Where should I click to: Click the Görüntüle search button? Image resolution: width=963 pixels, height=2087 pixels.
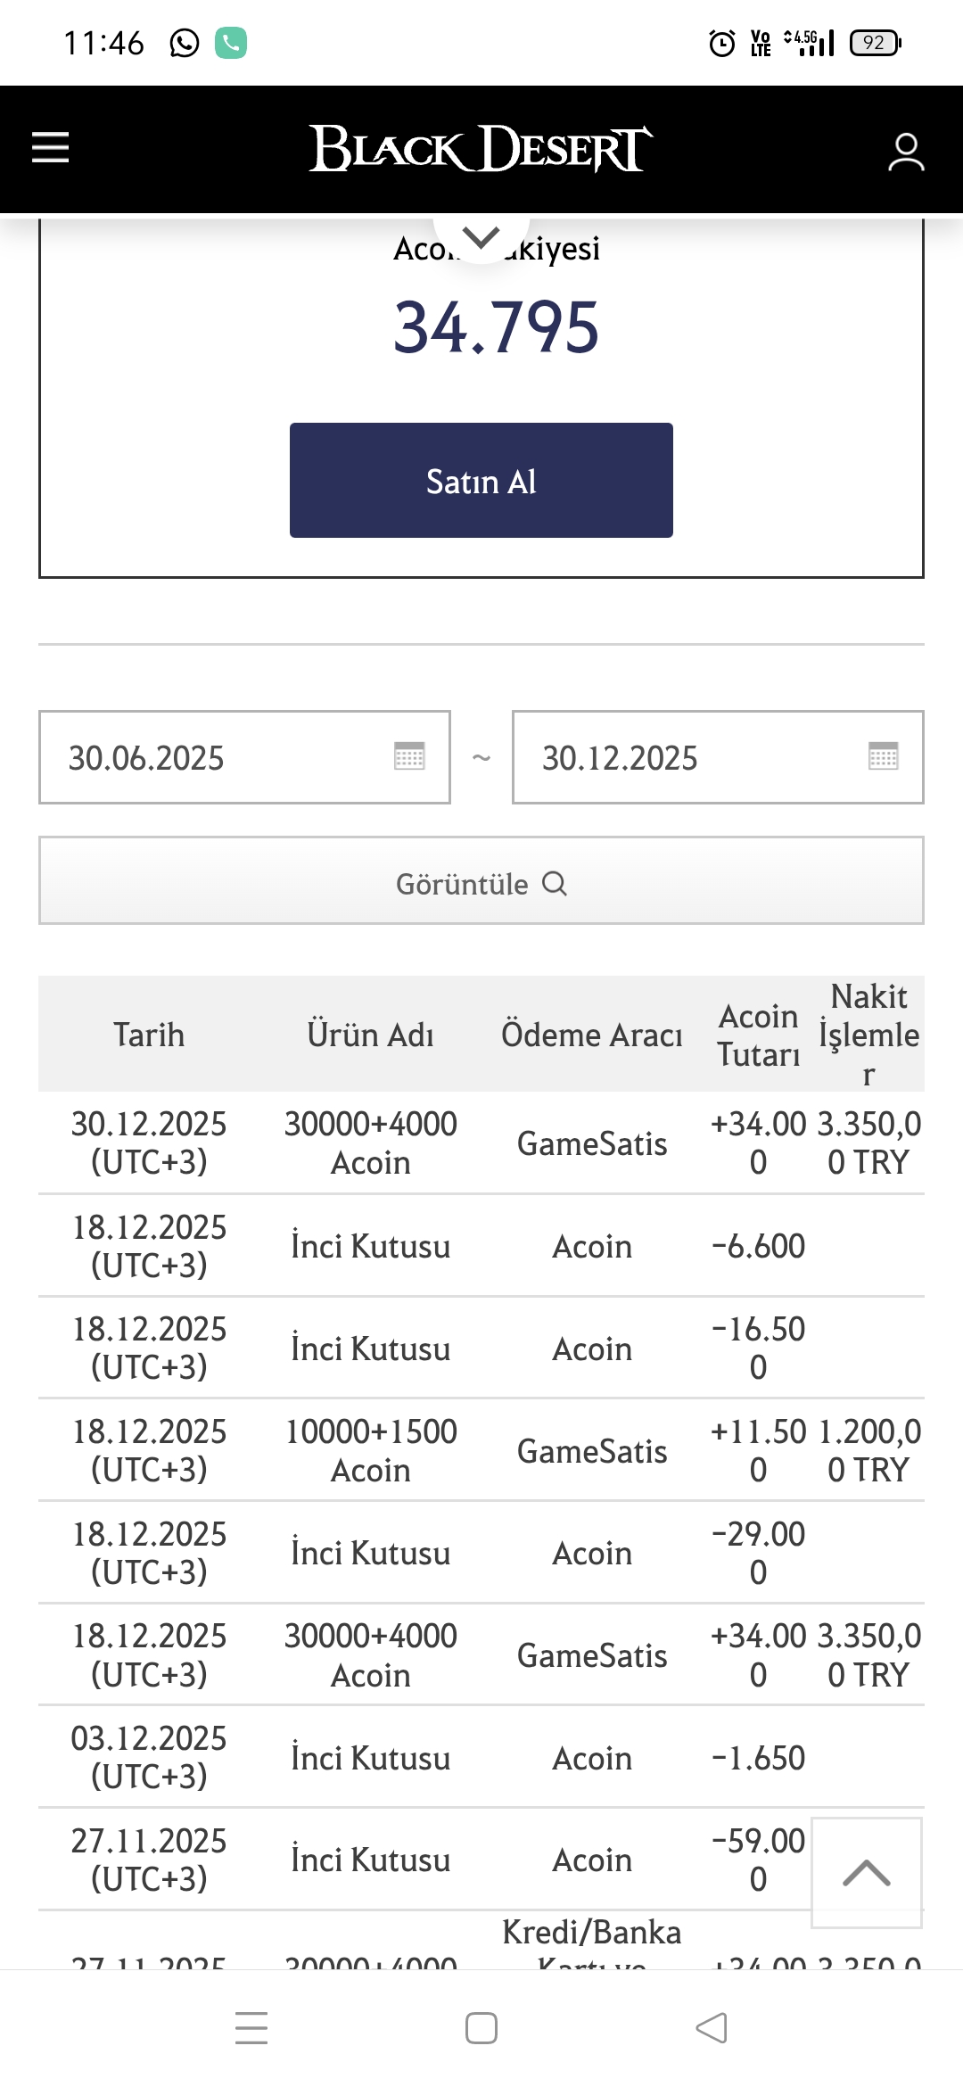click(481, 880)
